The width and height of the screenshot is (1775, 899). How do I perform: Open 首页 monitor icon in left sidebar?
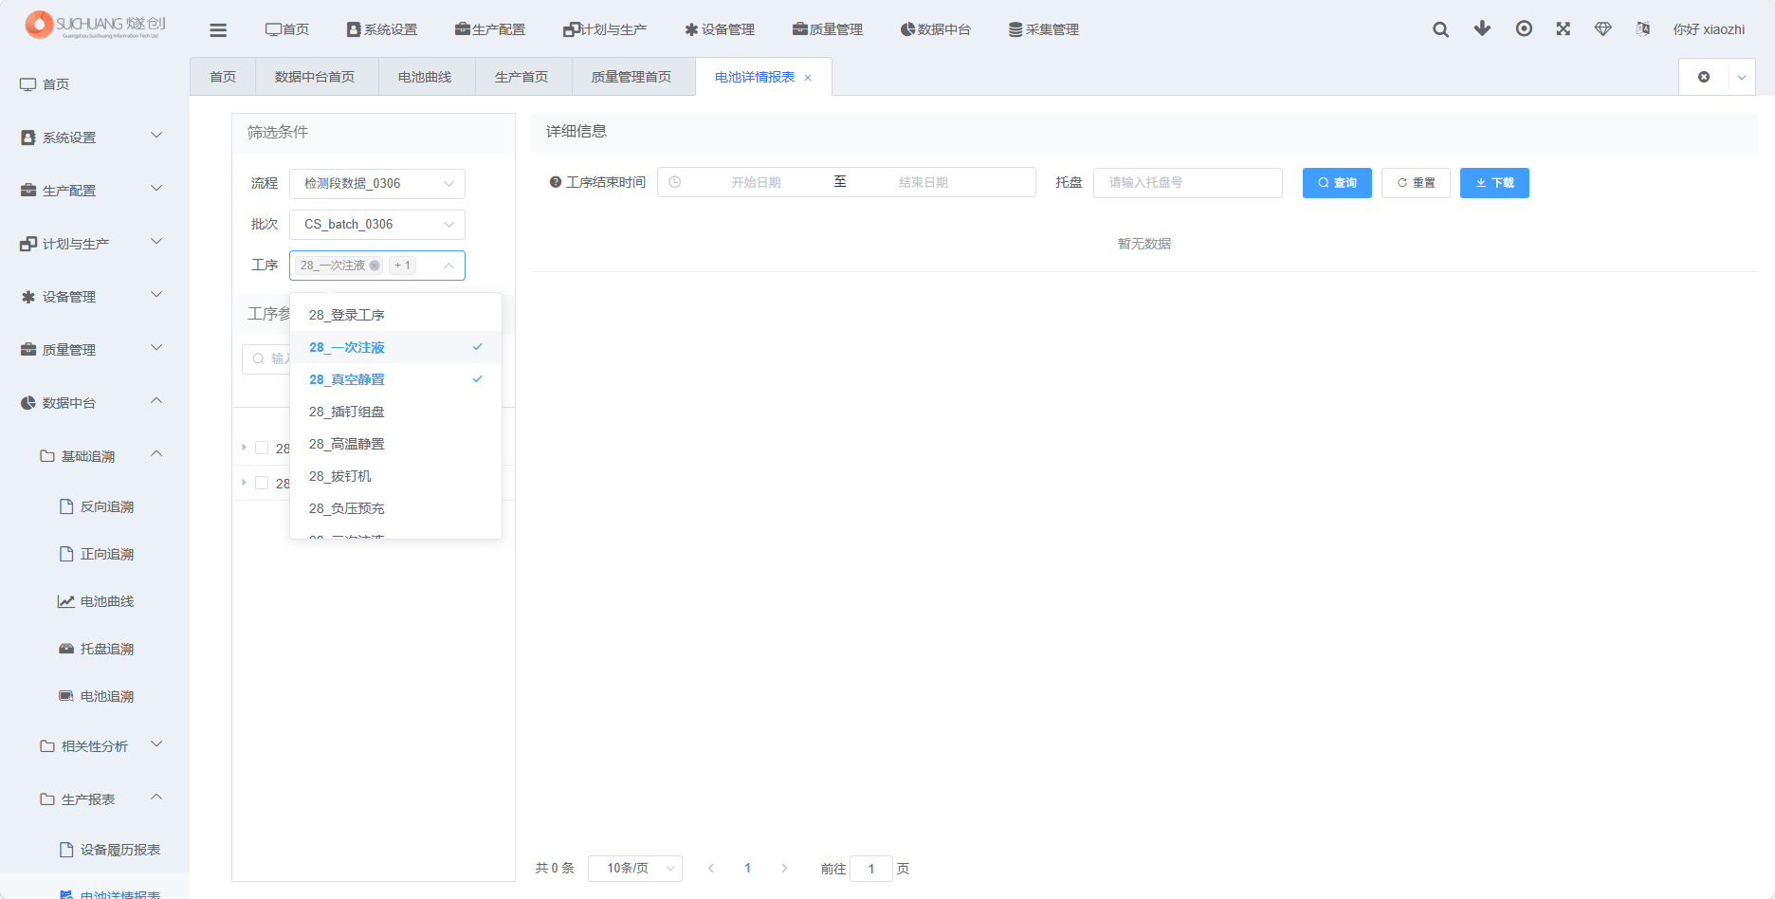[28, 84]
